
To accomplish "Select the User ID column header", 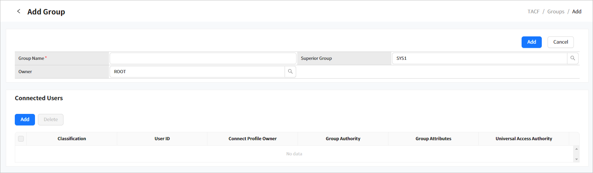I will 162,139.
